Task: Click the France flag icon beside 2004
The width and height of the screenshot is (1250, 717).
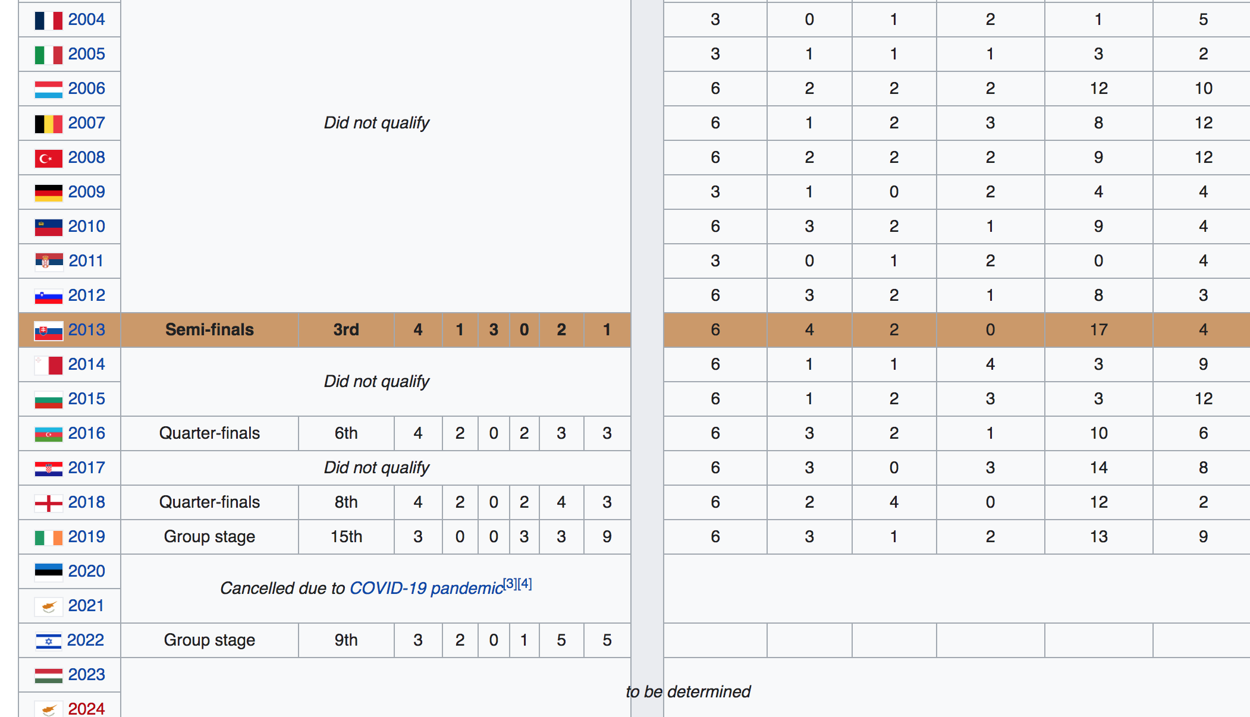Action: pos(48,20)
